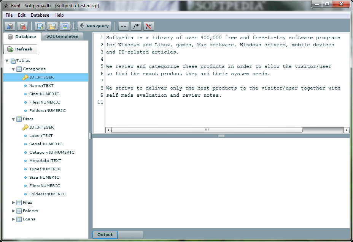This screenshot has height=242, width=353.
Task: Collapse the Categories table node
Action: [x=14, y=69]
